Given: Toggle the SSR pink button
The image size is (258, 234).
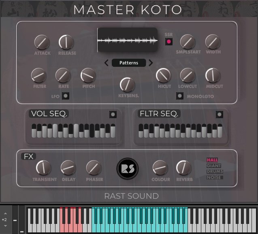Looking at the screenshot, I should pyautogui.click(x=169, y=42).
